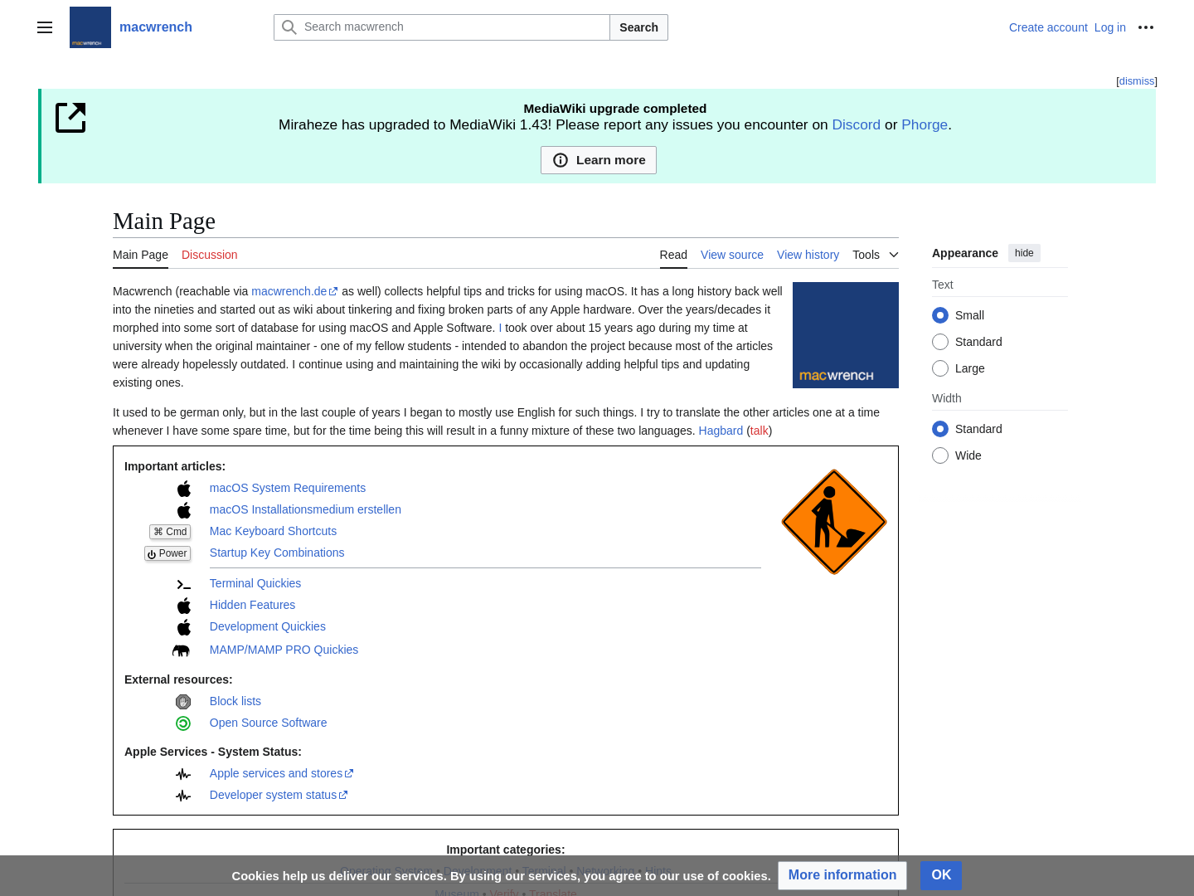The image size is (1194, 896).
Task: Open MAMP/MAMP PRO Quickies article
Action: point(284,650)
